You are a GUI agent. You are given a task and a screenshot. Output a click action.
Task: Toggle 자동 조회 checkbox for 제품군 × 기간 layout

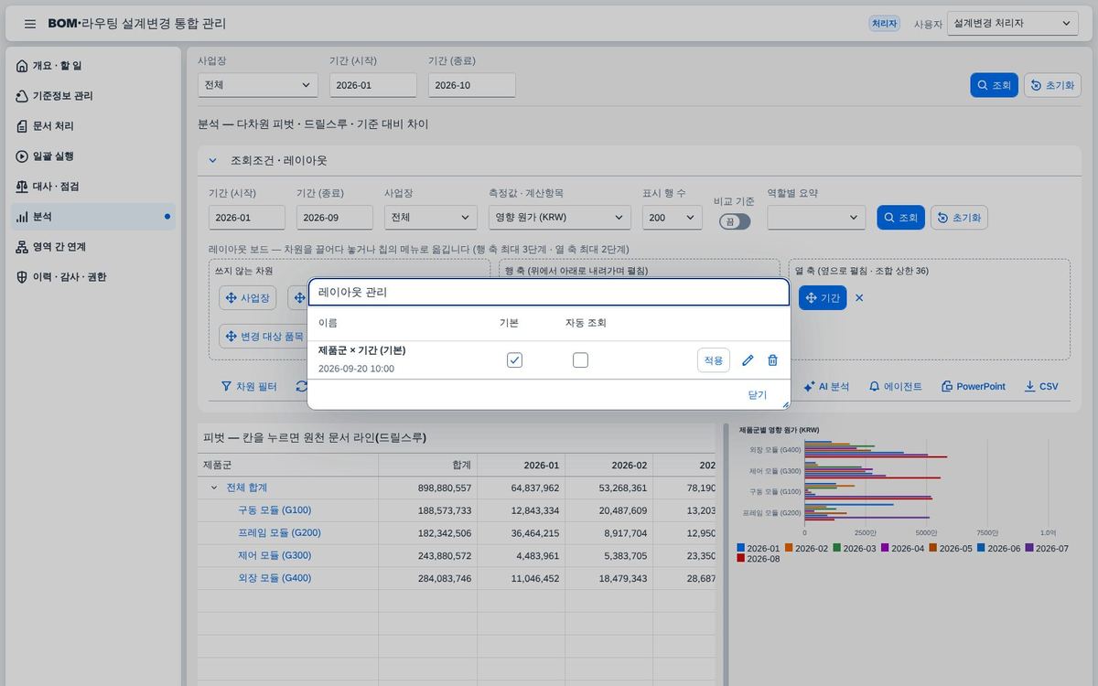tap(580, 360)
